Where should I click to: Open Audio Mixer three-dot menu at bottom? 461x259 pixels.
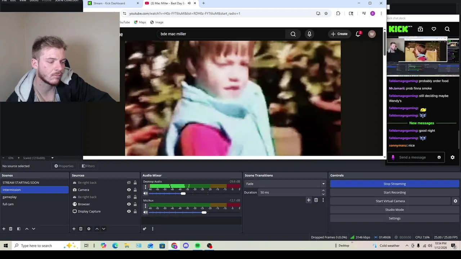click(152, 229)
